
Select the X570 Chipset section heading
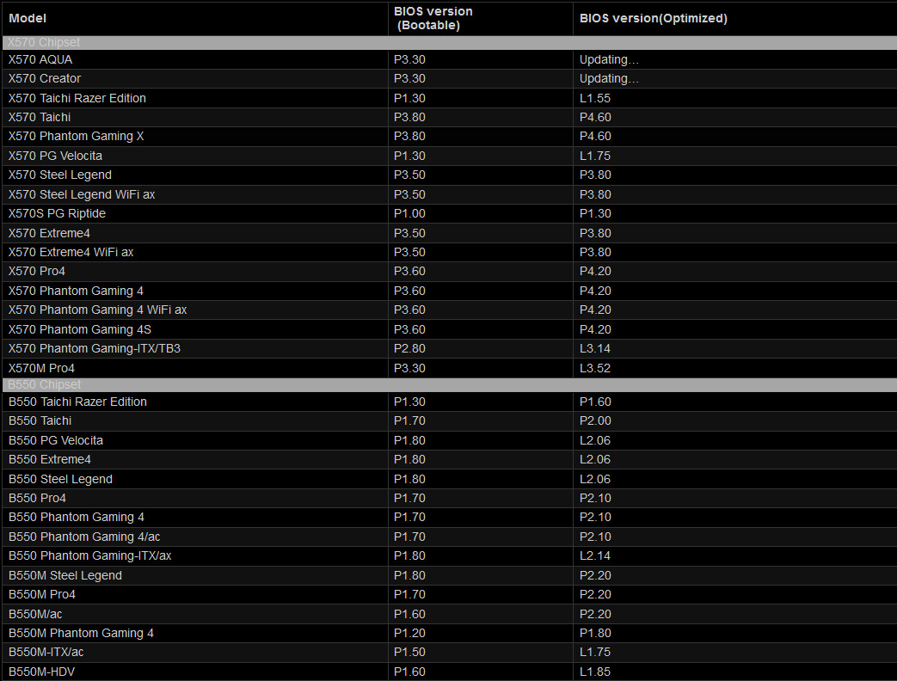44,42
